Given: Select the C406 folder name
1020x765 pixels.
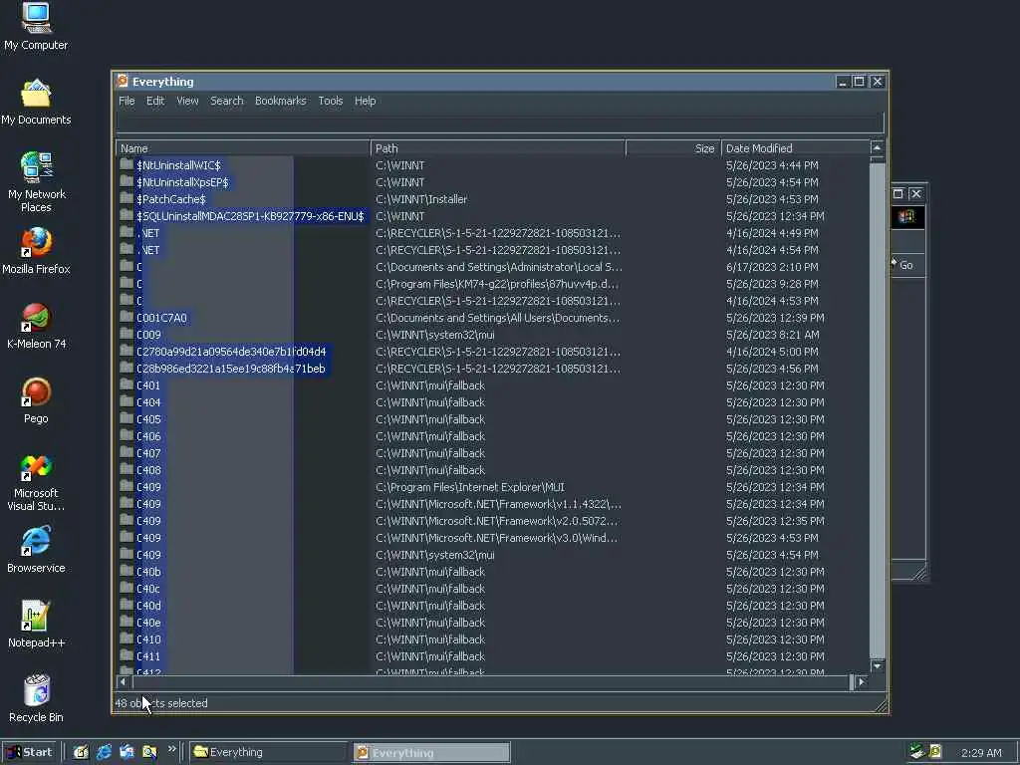Looking at the screenshot, I should [x=148, y=436].
